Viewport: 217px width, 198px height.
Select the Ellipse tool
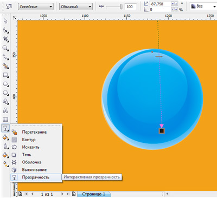(x=5, y=84)
